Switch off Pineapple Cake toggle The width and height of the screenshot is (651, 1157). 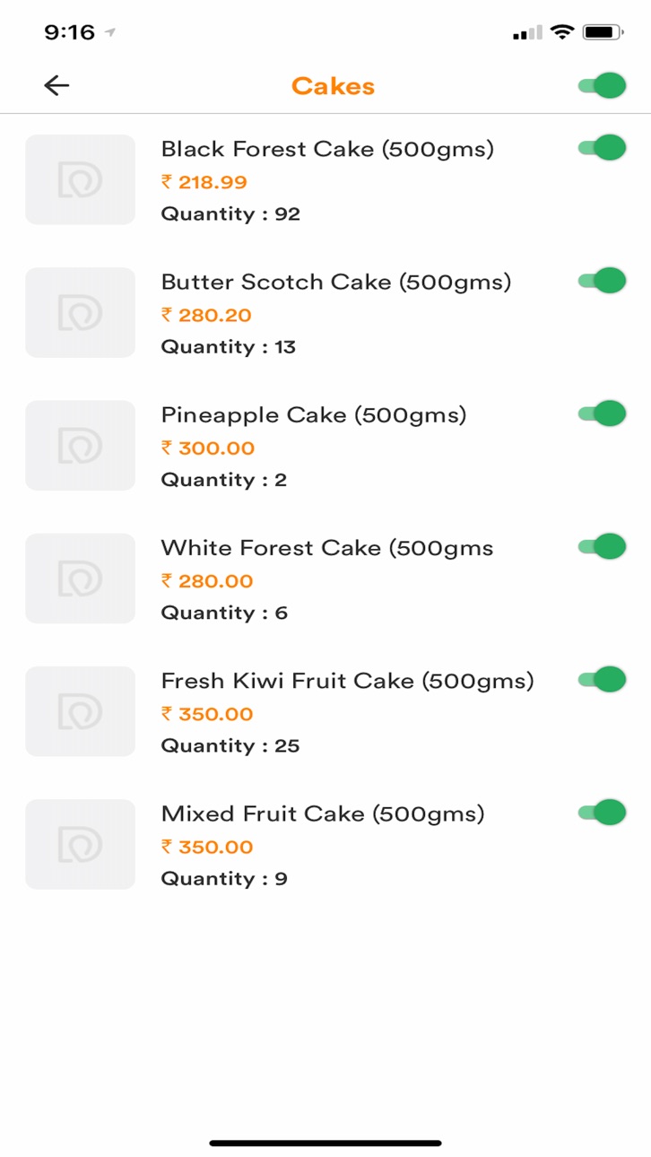coord(602,413)
